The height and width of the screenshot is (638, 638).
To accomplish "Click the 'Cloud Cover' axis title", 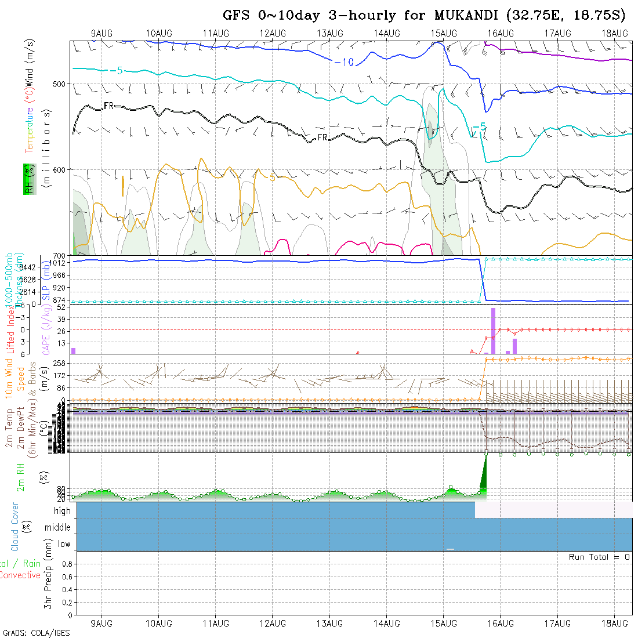I will tap(14, 527).
